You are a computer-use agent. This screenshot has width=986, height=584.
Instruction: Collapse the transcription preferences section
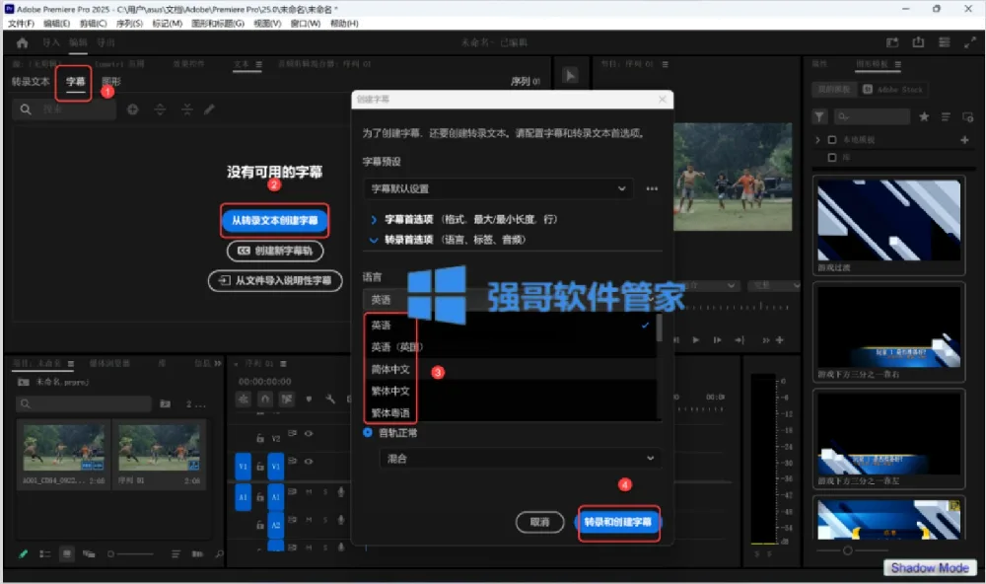[374, 240]
